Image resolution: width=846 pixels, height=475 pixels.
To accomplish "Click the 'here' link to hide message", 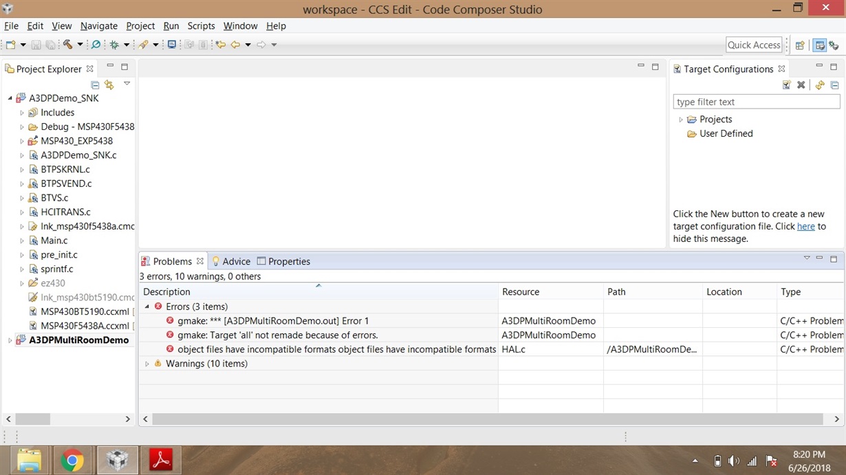I will 805,226.
